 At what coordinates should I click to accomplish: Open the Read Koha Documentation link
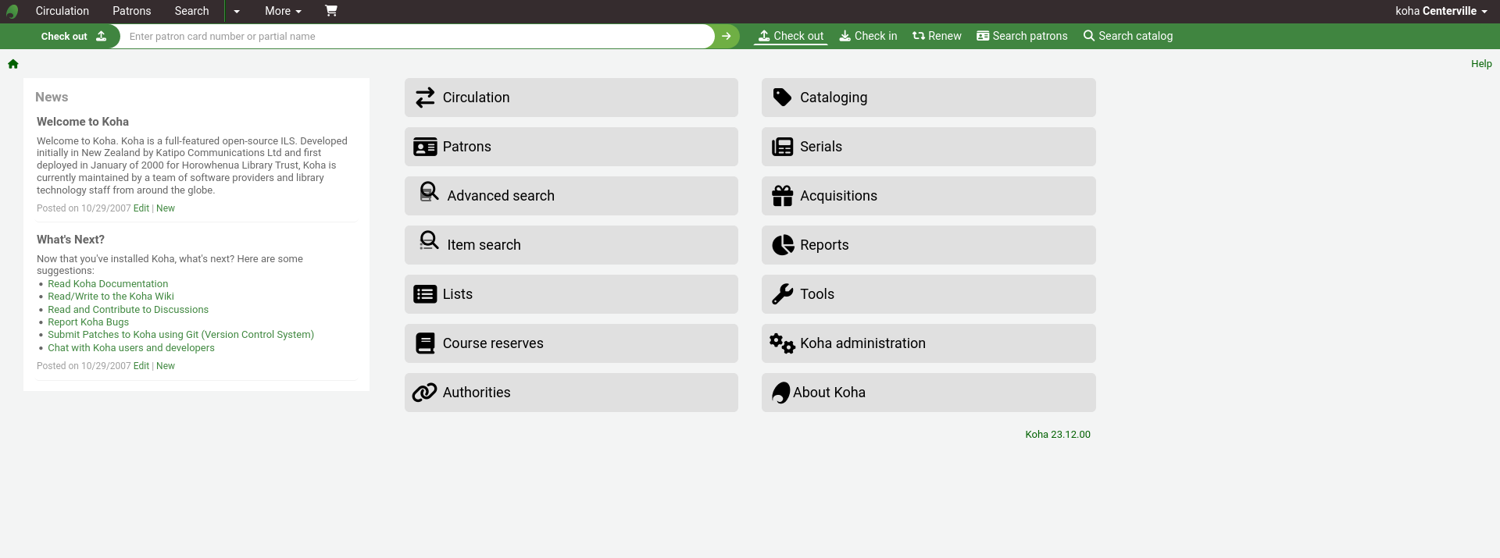pyautogui.click(x=108, y=284)
